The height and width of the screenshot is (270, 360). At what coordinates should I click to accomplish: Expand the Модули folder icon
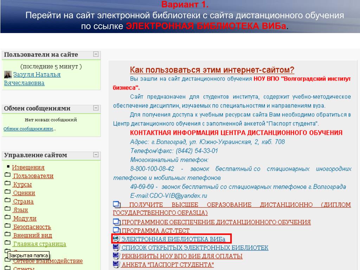coord(8,217)
